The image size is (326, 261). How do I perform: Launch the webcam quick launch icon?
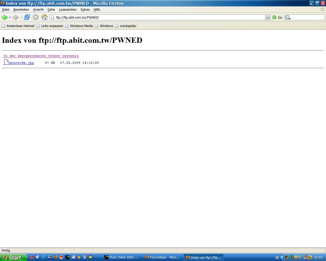coord(50,257)
